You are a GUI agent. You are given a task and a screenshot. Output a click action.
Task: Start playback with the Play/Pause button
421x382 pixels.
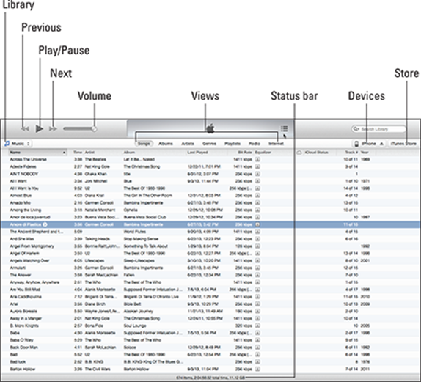pos(40,129)
